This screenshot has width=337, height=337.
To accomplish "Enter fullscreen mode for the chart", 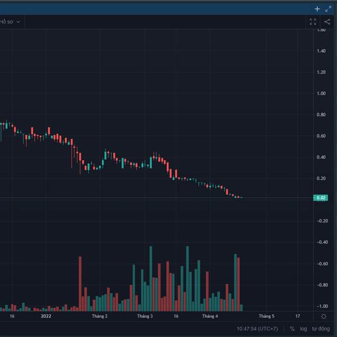I will (313, 22).
